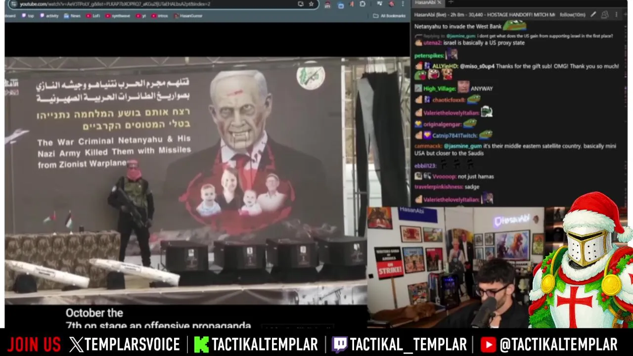Screen dimensions: 633x356
Task: Click username 'utena2' in chat
Action: (x=432, y=43)
